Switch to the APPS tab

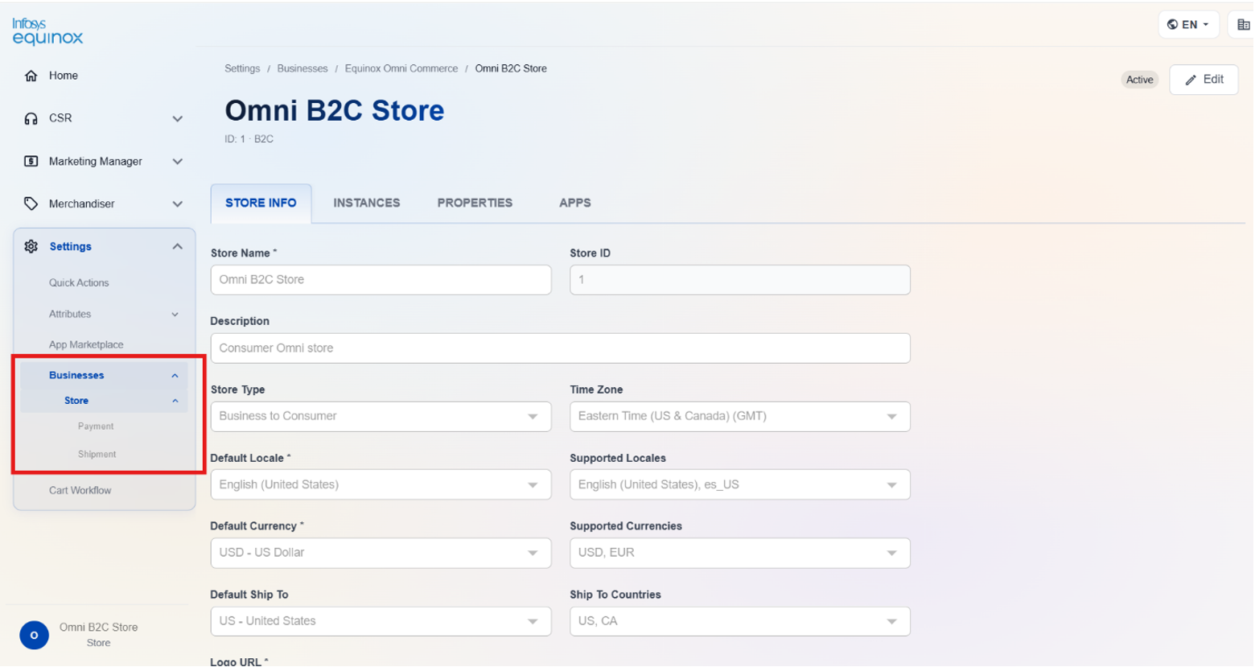coord(574,203)
